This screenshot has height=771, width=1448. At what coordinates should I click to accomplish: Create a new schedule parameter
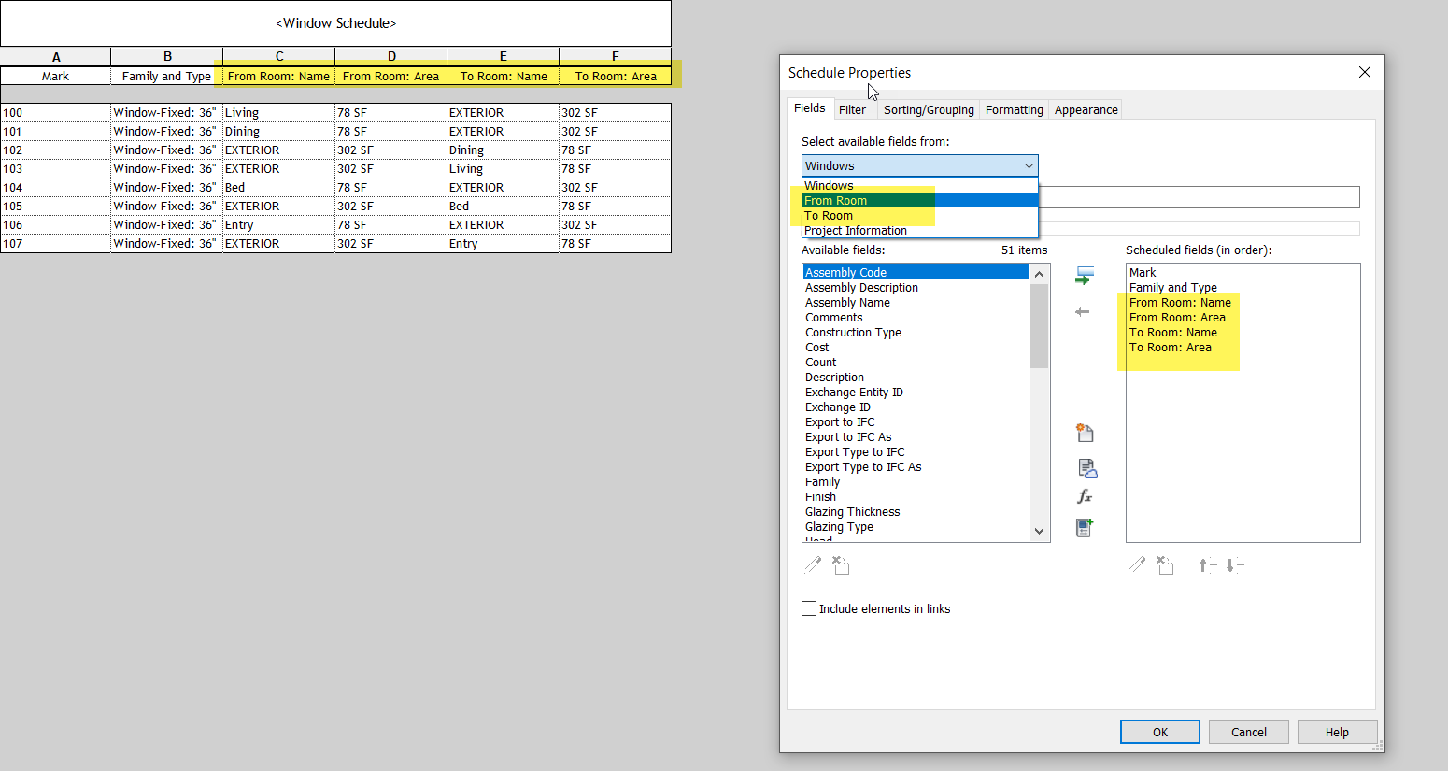(1085, 433)
